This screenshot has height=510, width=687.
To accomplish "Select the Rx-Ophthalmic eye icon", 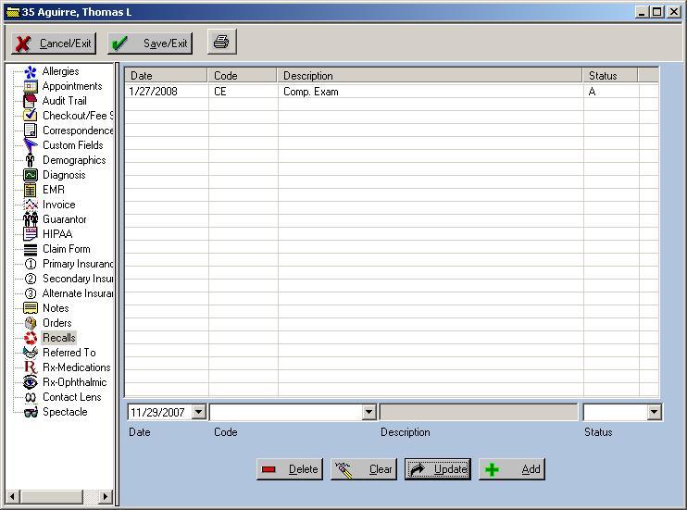I will tap(31, 382).
